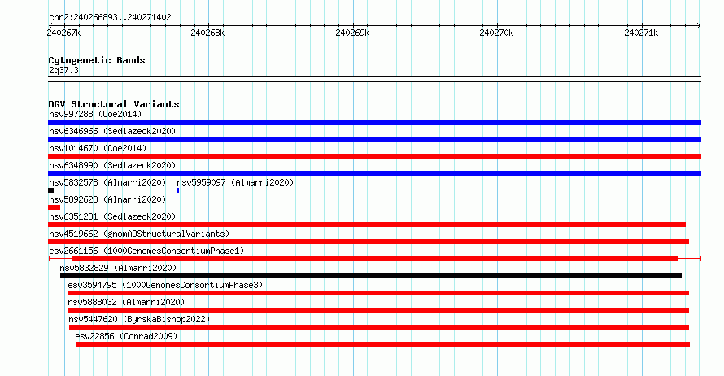Open the nsv4519662 (gnomADStructuralVariants) label
Viewport: 724px width, 376px height.
[x=139, y=234]
